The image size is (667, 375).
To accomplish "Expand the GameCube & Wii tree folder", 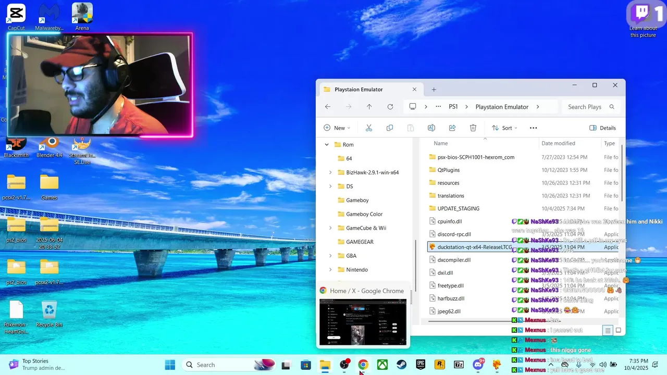I will (330, 228).
